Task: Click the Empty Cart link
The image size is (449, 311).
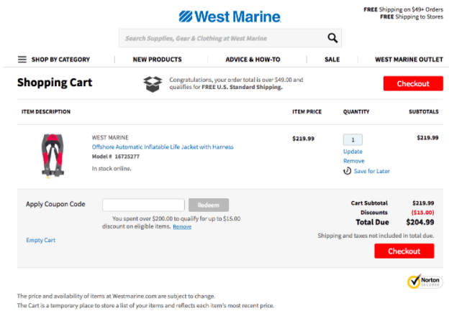Action: (40, 240)
